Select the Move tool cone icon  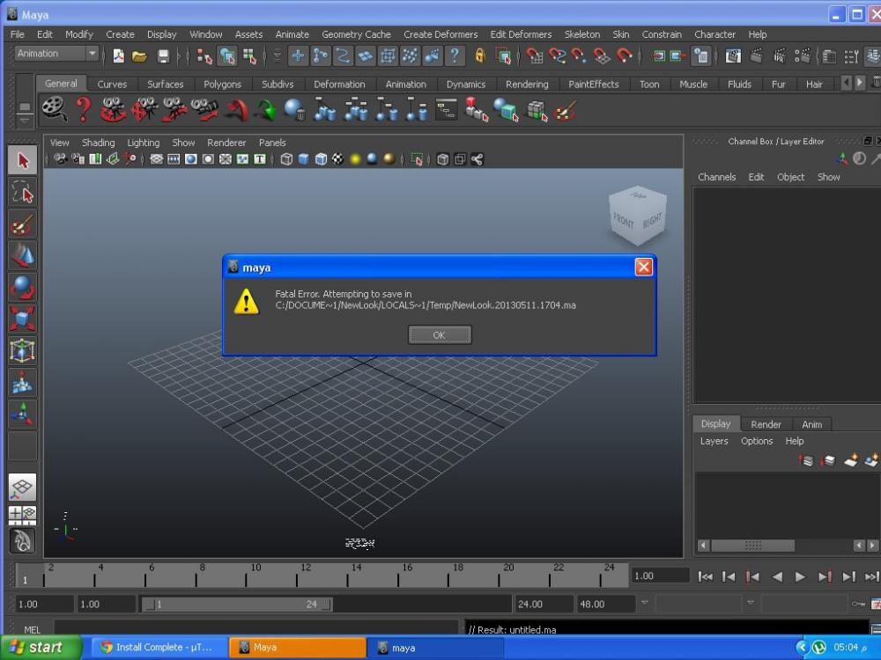[23, 255]
